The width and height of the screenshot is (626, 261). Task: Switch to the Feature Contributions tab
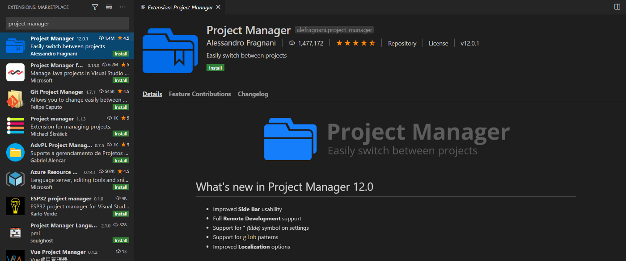(200, 94)
